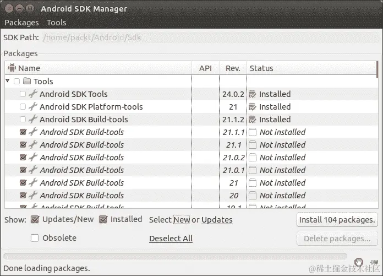The width and height of the screenshot is (383, 276).
Task: Check the Tools group checkbox
Action: click(17, 81)
